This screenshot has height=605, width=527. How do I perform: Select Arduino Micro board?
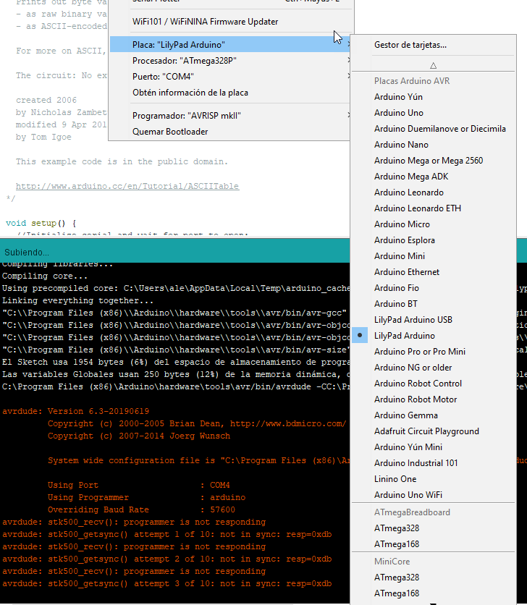point(433,224)
